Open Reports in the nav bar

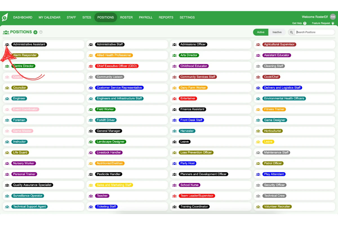pos(166,17)
